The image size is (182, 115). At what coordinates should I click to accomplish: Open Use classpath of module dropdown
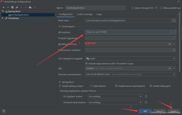pyautogui.click(x=130, y=59)
